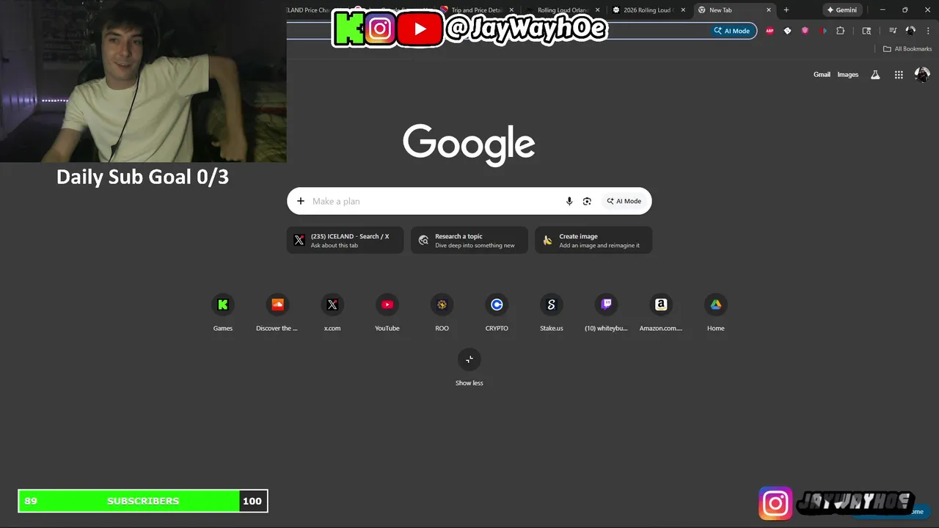Open the Gemini button in title bar
The image size is (939, 528).
coord(842,10)
